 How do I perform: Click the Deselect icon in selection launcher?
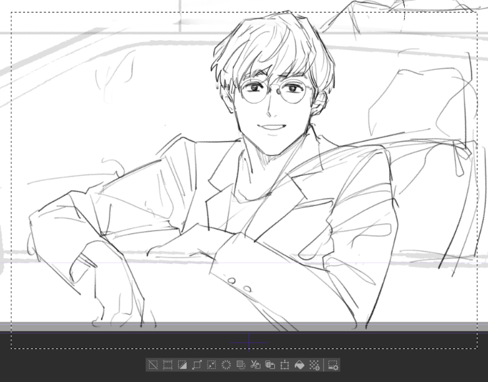pos(153,365)
